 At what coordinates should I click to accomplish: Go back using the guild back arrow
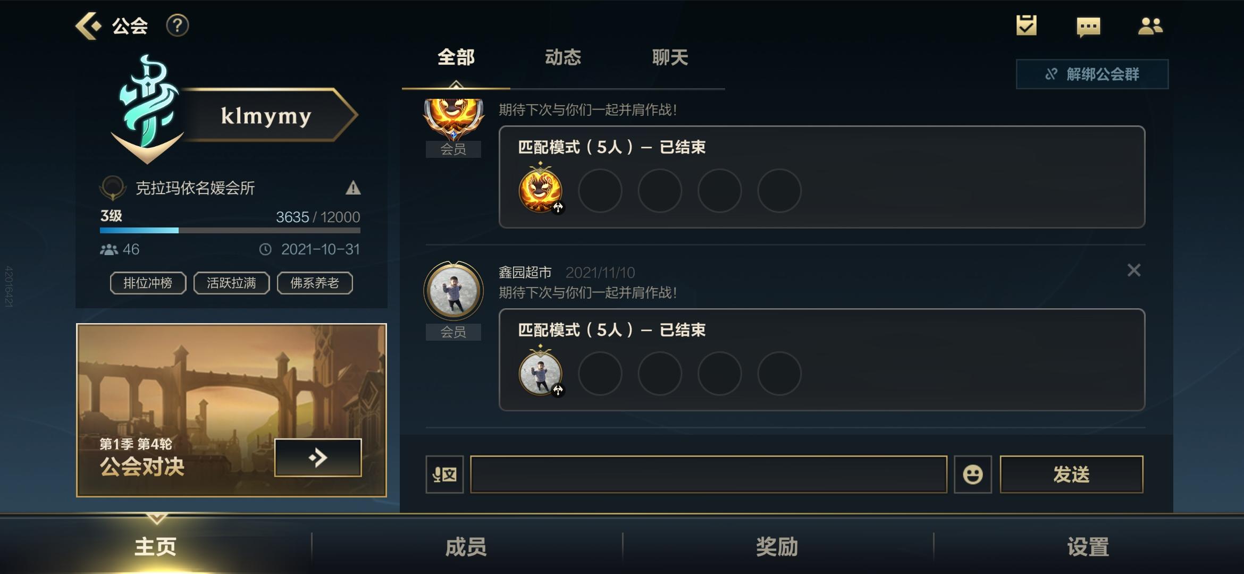coord(88,26)
